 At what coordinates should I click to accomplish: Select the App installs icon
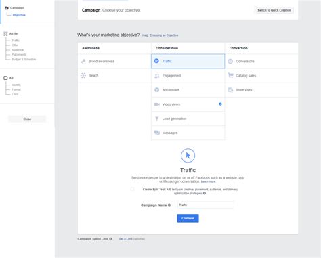(x=156, y=90)
